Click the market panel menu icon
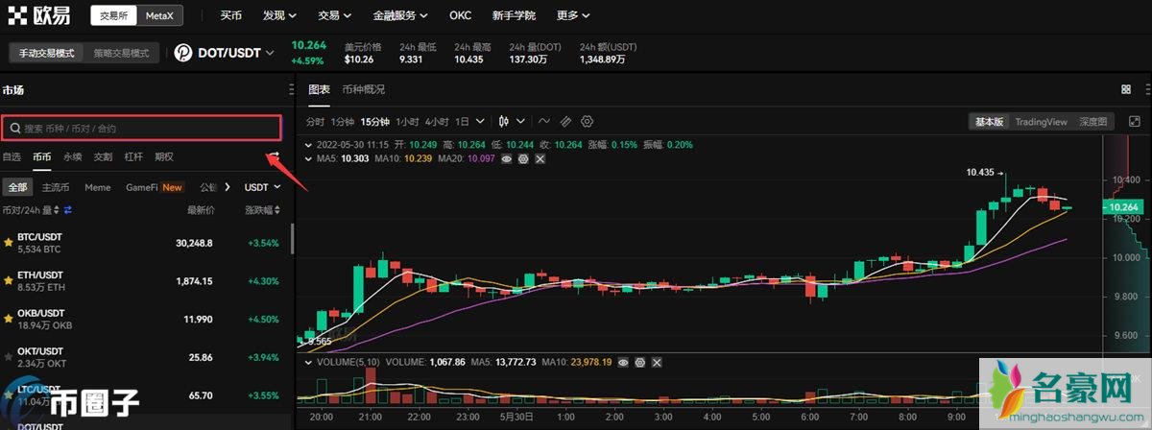This screenshot has height=430, width=1152. tap(291, 90)
